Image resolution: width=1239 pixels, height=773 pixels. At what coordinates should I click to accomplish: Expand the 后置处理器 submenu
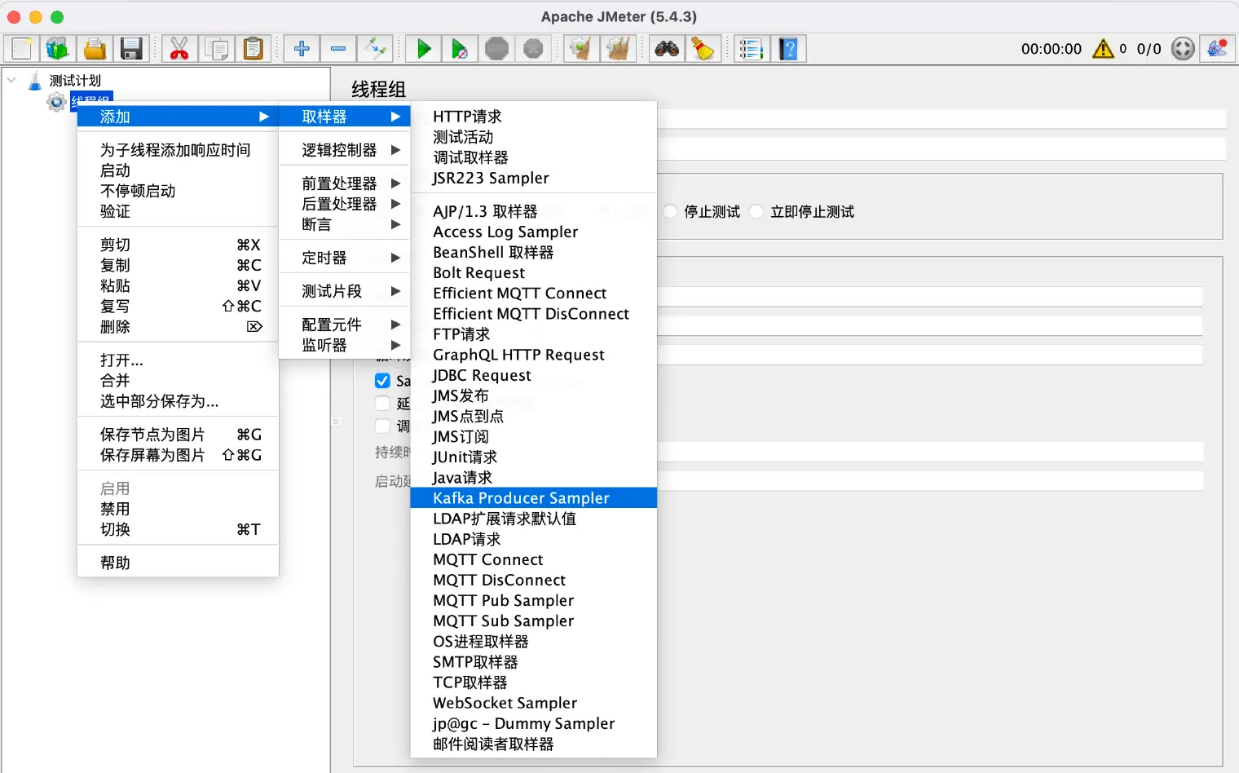click(x=345, y=204)
